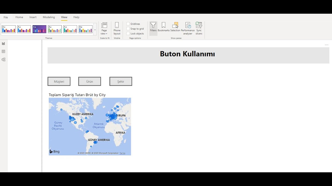Click the Atlantik Okyanusu map label
Viewport: 332px width, 186px height.
point(99,126)
